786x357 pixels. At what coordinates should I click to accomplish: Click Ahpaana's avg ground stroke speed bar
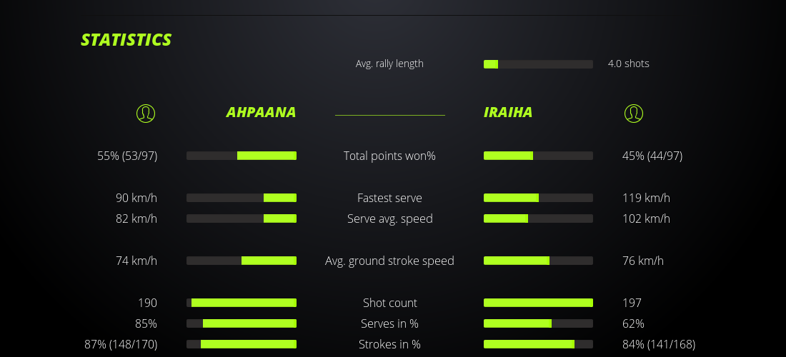point(242,261)
